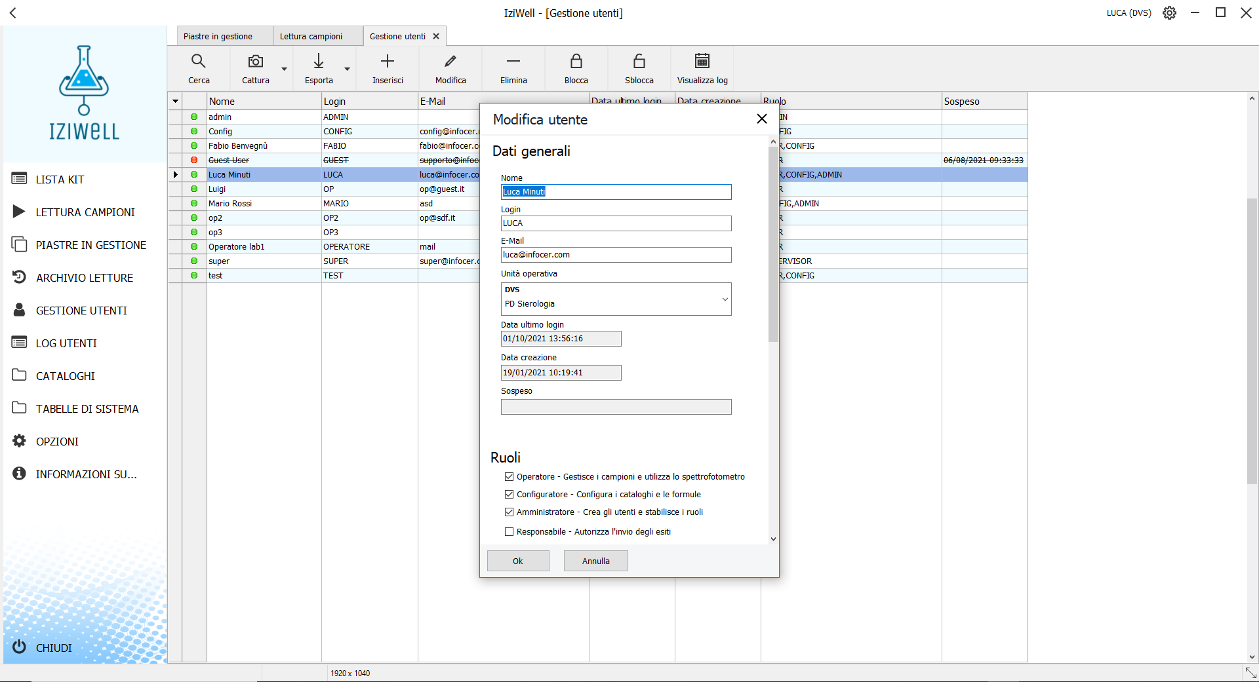This screenshot has height=682, width=1259.
Task: Click the Esporta download icon
Action: click(319, 62)
